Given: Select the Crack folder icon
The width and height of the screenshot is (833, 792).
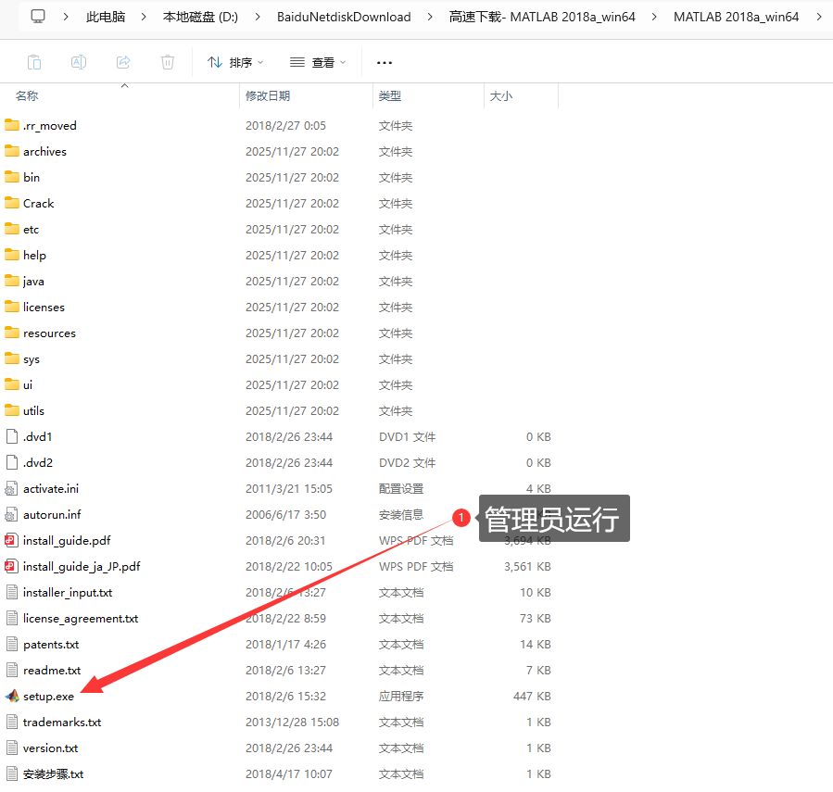Looking at the screenshot, I should (x=12, y=203).
